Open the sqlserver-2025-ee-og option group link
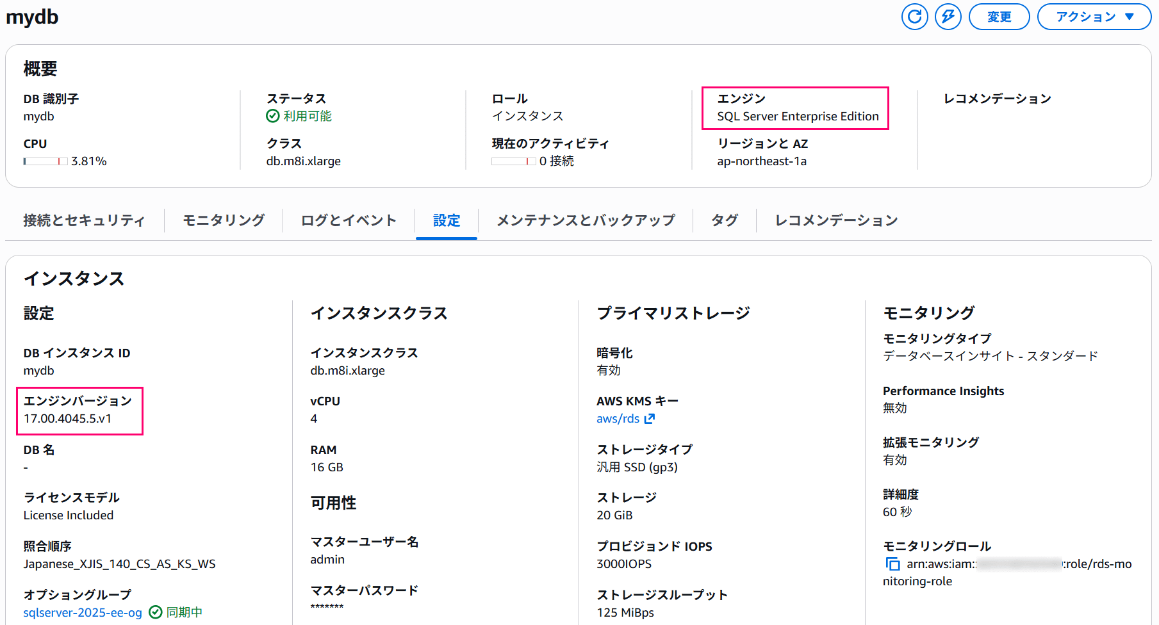This screenshot has height=625, width=1159. pos(83,613)
